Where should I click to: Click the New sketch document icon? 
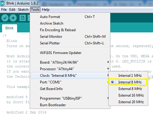click(22, 18)
